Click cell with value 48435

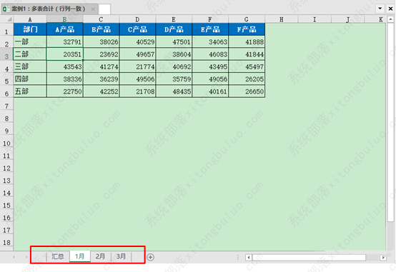[x=174, y=91]
